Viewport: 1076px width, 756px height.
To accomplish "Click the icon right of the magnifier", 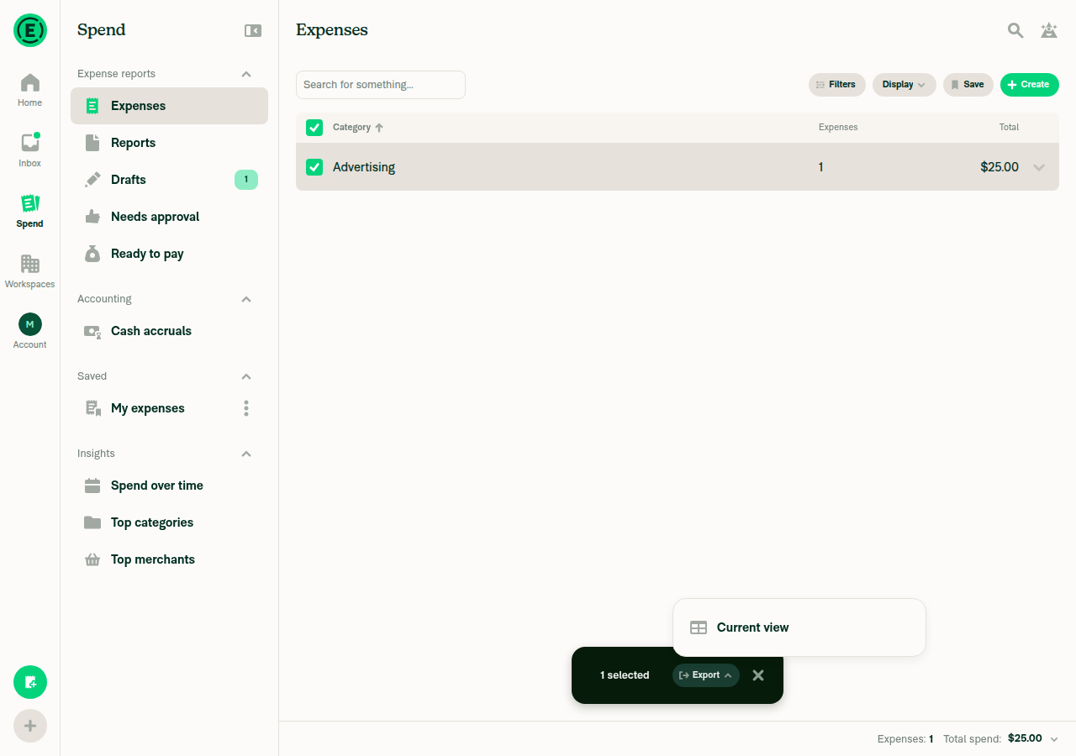I will (x=1049, y=30).
